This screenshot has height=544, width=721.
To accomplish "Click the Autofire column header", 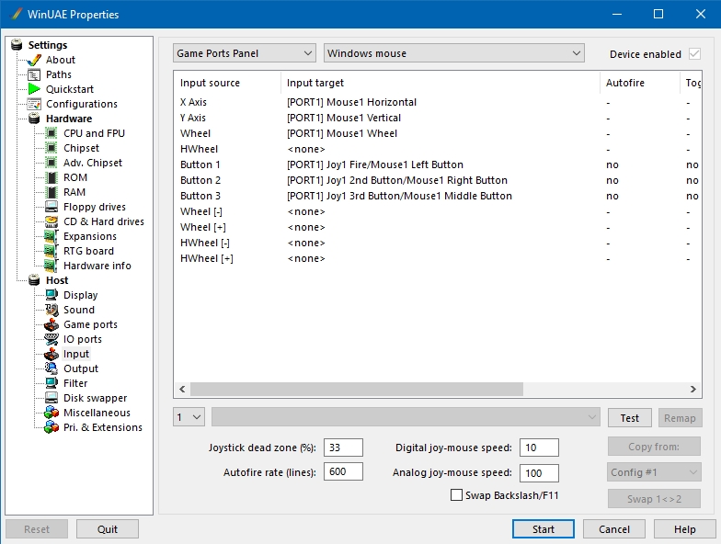I will click(x=640, y=83).
